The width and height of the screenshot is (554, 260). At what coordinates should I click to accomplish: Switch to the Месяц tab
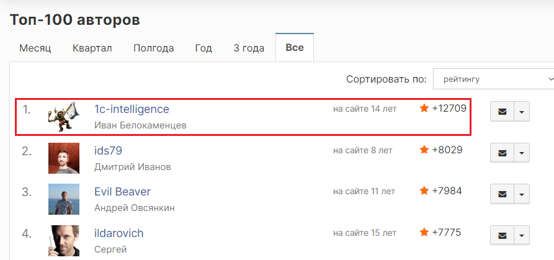(35, 48)
